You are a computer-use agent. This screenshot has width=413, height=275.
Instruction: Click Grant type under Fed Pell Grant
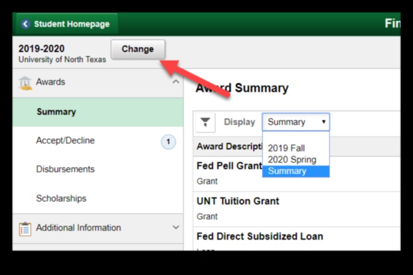tap(207, 181)
